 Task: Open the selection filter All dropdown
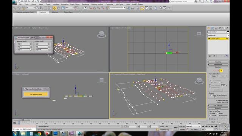pyautogui.click(x=30, y=8)
